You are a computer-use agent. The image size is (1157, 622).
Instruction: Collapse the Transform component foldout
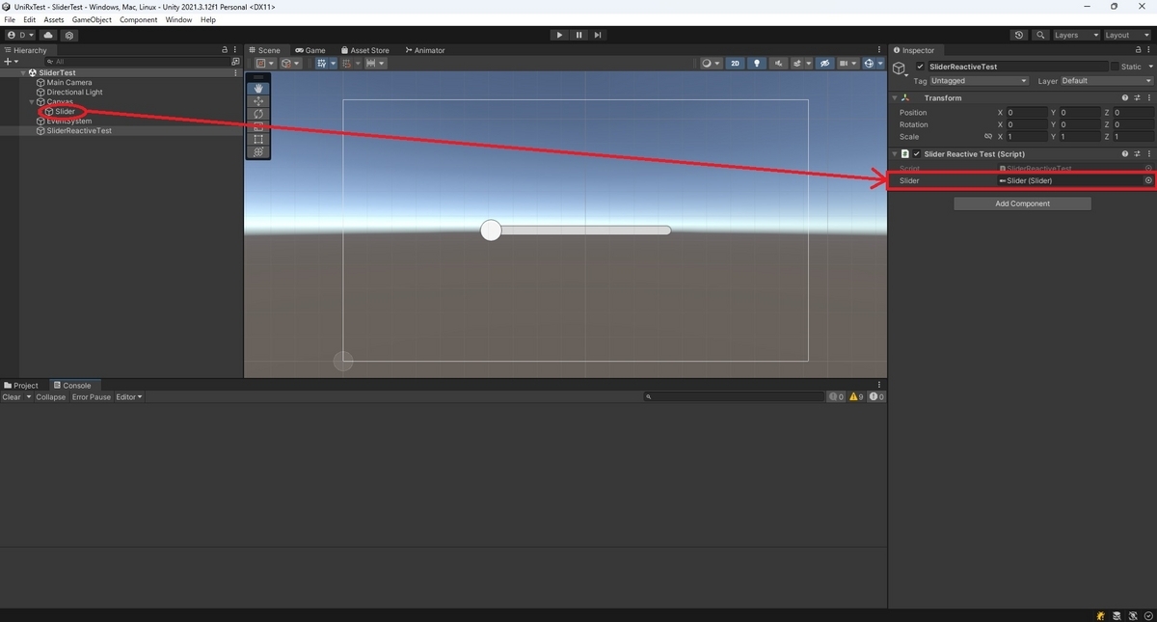(x=895, y=98)
